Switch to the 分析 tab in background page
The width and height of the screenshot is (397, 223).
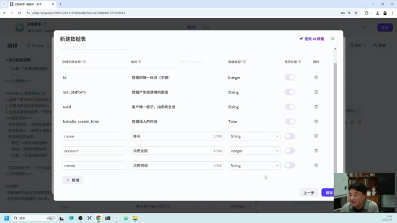(205, 27)
